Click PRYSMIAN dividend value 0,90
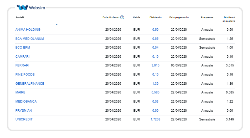This screenshot has height=138, width=250. pos(155,110)
